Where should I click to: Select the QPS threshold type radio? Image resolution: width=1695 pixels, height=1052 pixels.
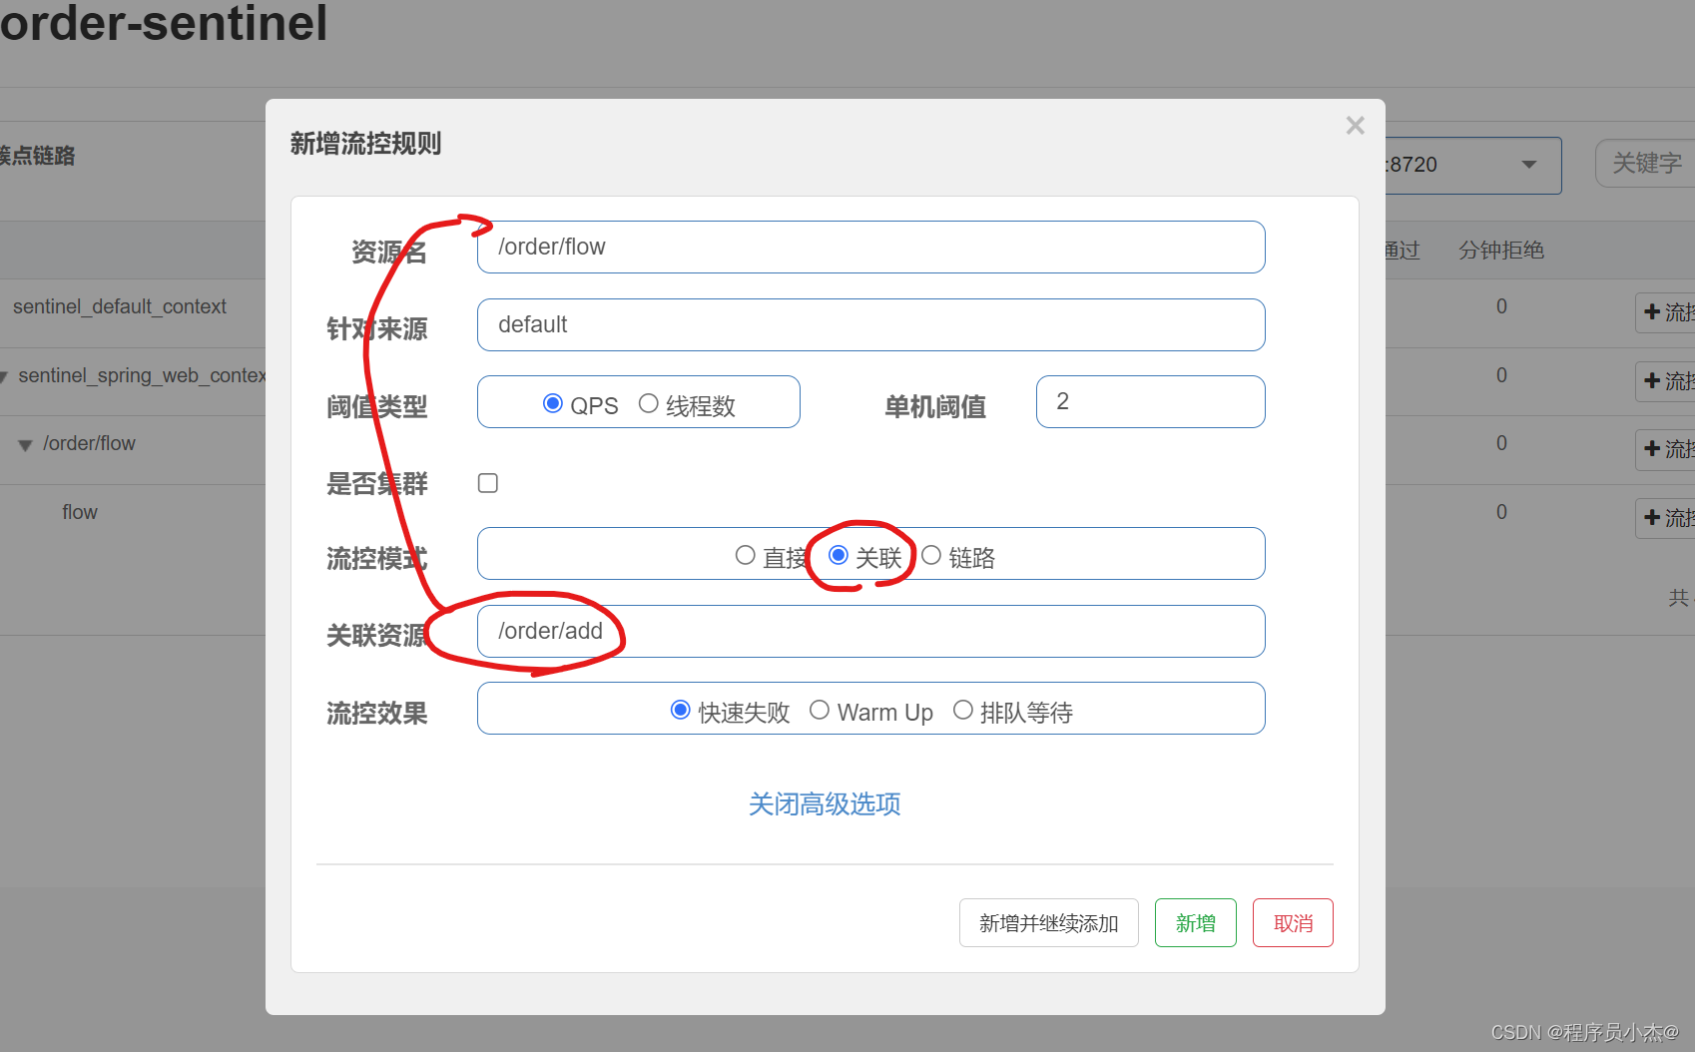click(x=552, y=403)
